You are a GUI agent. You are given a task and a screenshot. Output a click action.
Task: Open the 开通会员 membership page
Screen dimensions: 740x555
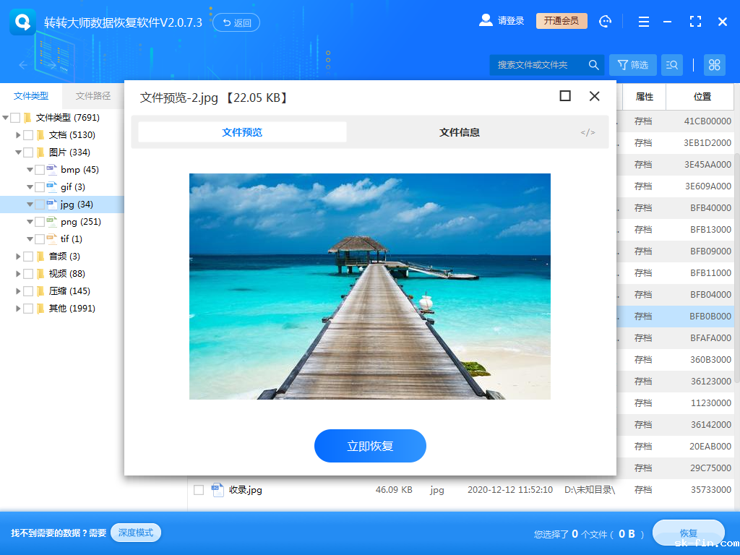(x=560, y=20)
